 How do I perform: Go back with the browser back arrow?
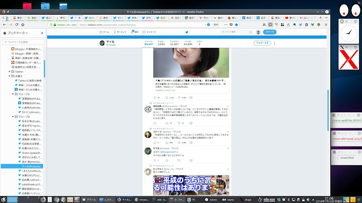5,25
